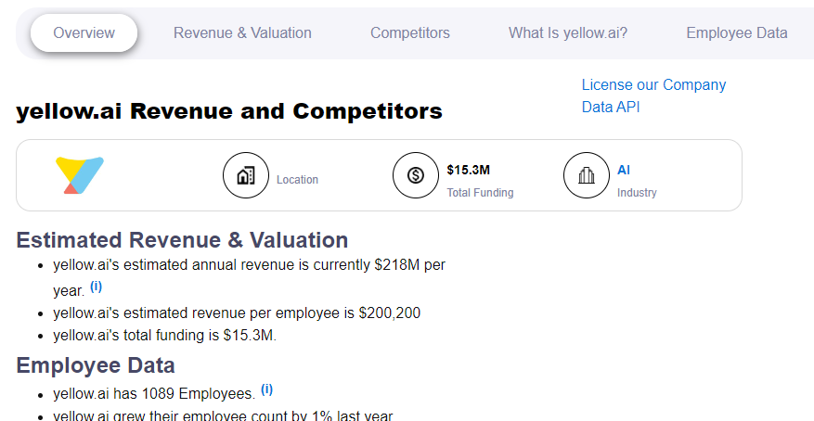Select the Overview tab

pyautogui.click(x=84, y=33)
